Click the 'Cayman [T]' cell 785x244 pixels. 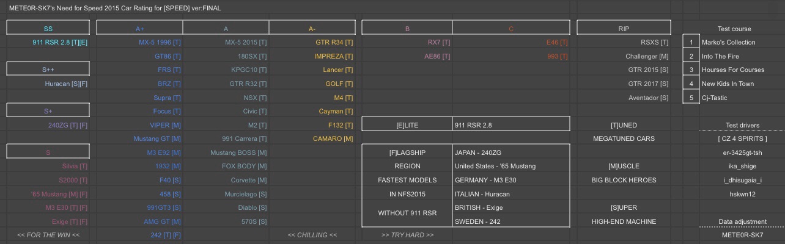pos(312,111)
